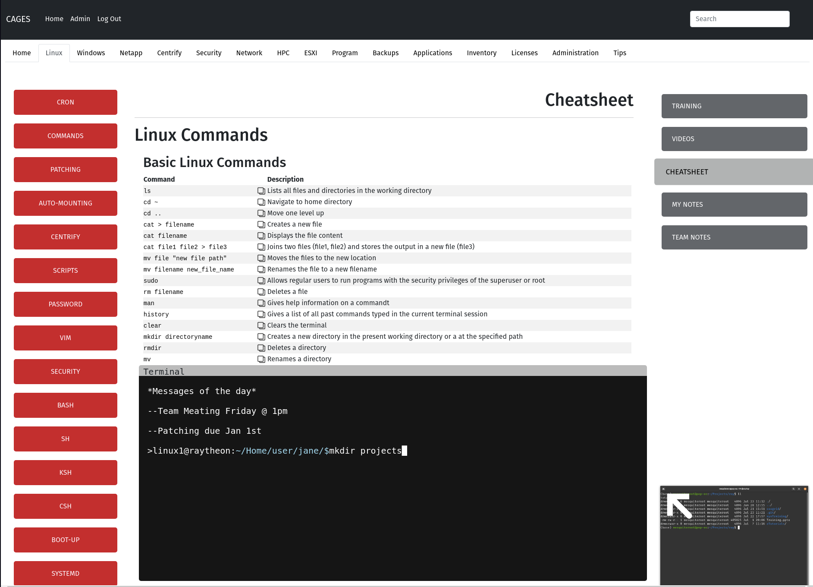
Task: Click the copy icon for 'cat filename' row
Action: point(261,236)
